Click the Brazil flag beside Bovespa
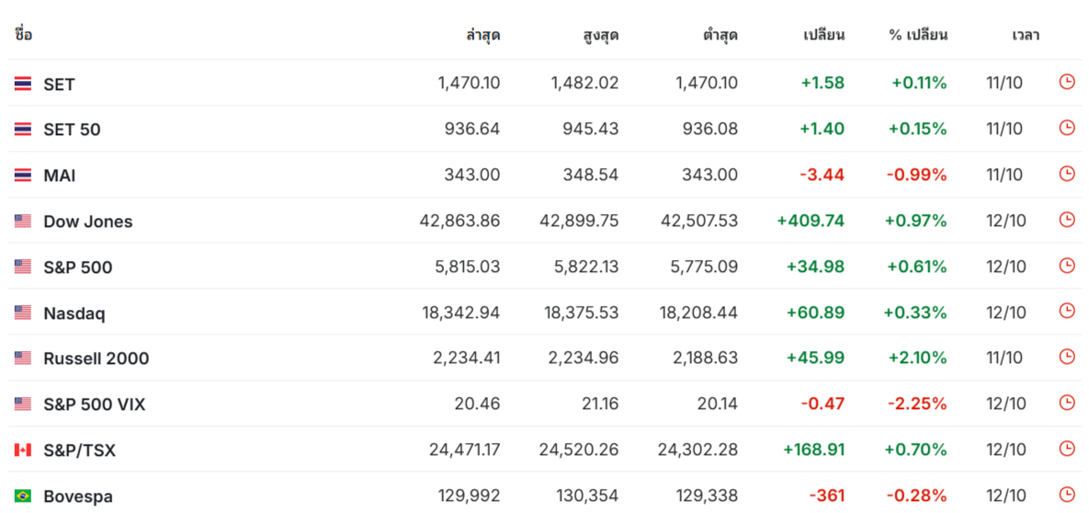1089x513 pixels. tap(23, 496)
